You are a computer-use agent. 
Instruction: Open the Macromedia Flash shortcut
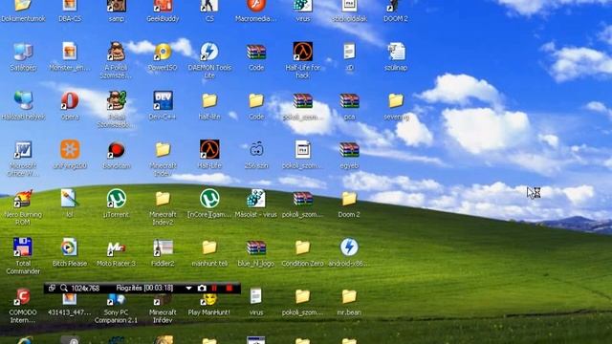pos(256,7)
